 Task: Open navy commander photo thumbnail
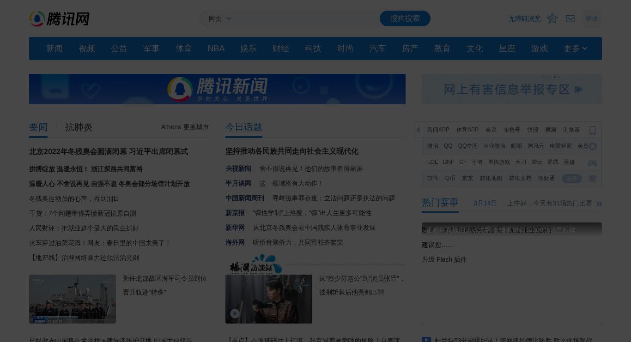[x=73, y=299]
